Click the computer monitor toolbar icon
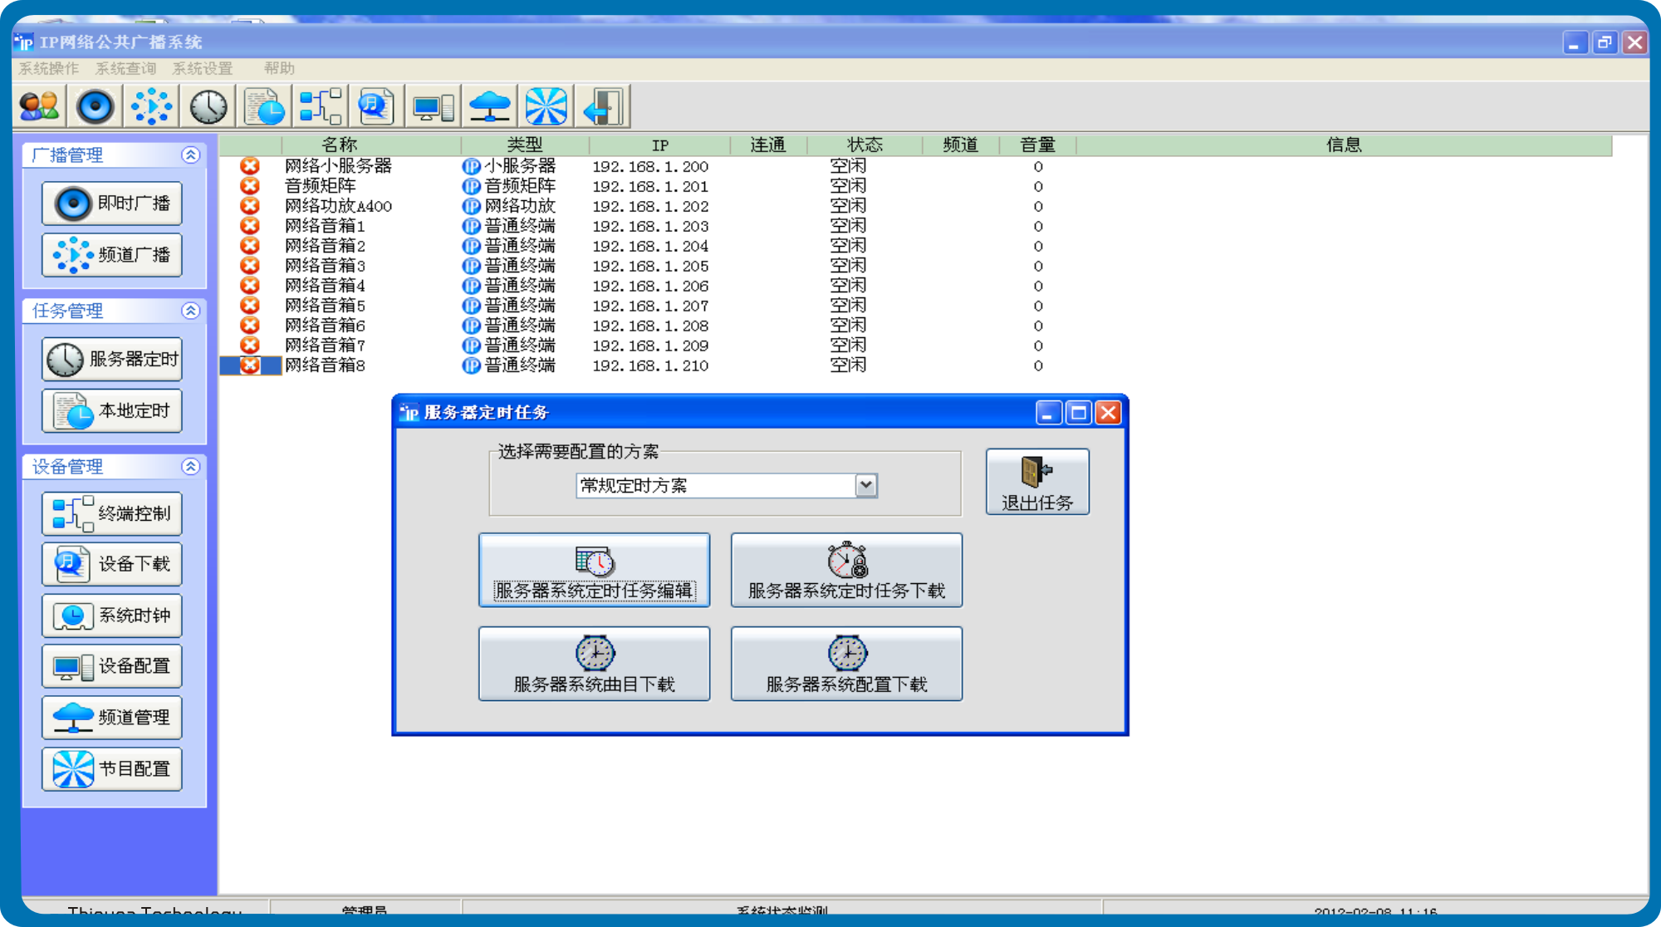This screenshot has height=927, width=1661. [434, 106]
